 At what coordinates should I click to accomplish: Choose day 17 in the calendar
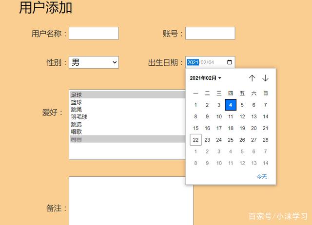click(219, 128)
